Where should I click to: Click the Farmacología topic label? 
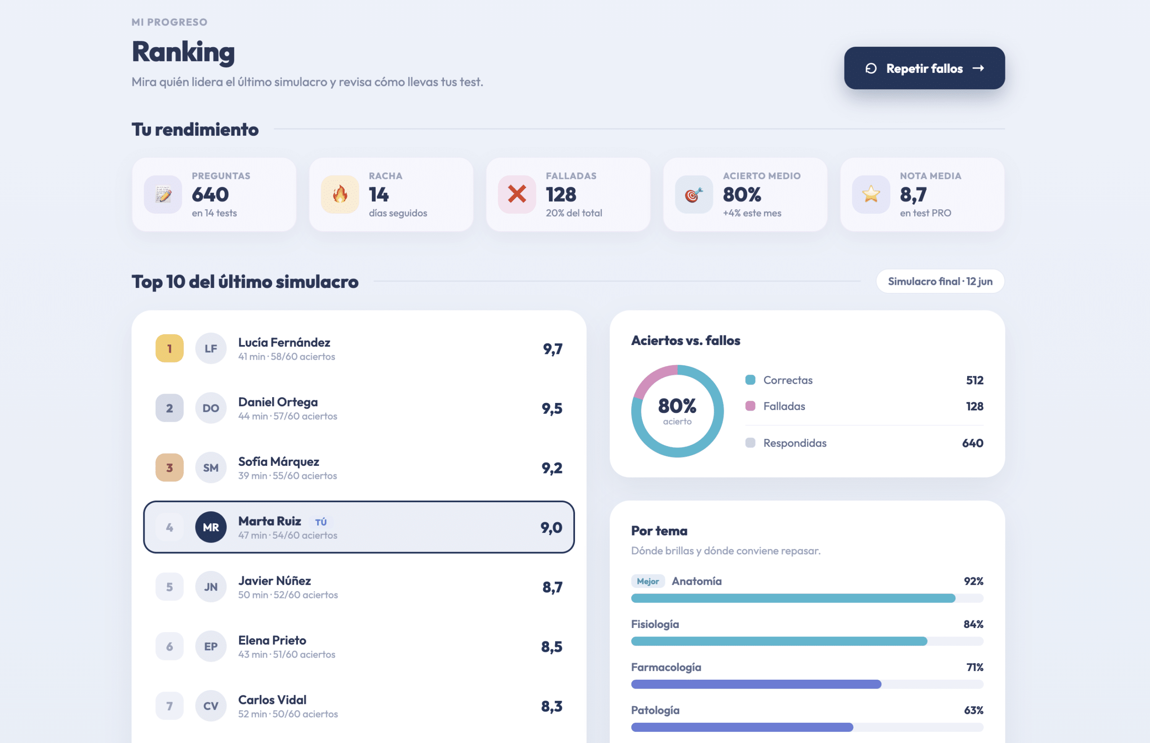tap(666, 667)
